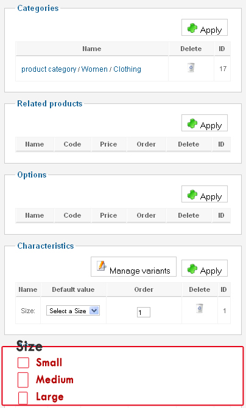The image size is (246, 408).
Task: Delete Size characteristic with trash icon
Action: click(x=200, y=308)
